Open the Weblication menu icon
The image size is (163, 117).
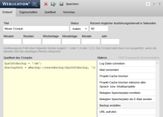[x=35, y=4]
